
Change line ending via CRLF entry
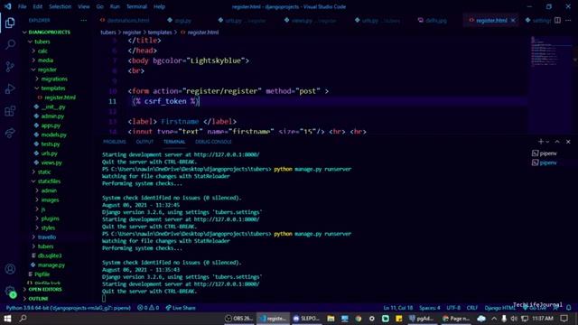(472, 308)
